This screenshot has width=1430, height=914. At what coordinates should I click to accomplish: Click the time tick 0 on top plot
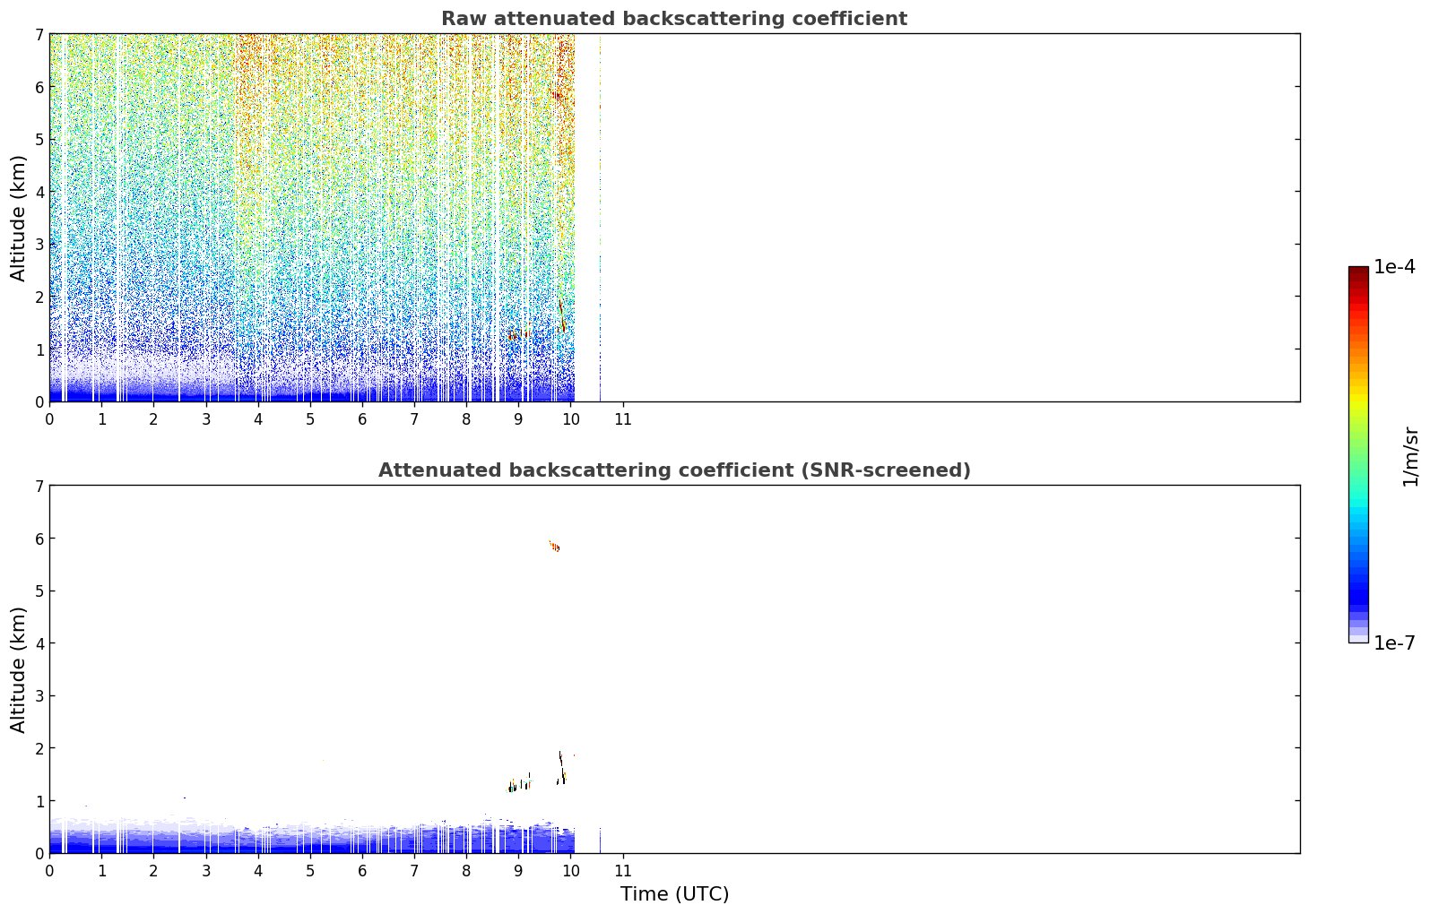49,418
